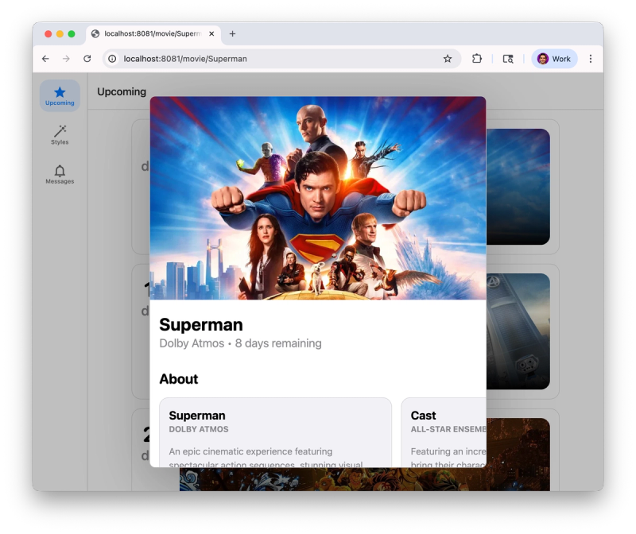Switch to the Work browser profile
Image resolution: width=636 pixels, height=534 pixels.
point(553,59)
